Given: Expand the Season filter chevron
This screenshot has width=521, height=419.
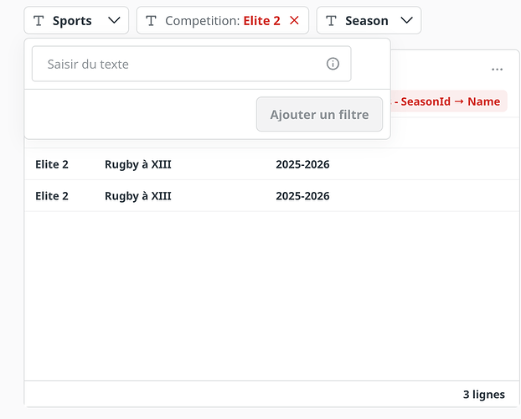Looking at the screenshot, I should [x=407, y=21].
